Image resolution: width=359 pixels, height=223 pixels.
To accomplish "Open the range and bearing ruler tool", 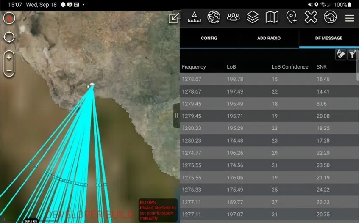I will click(194, 17).
